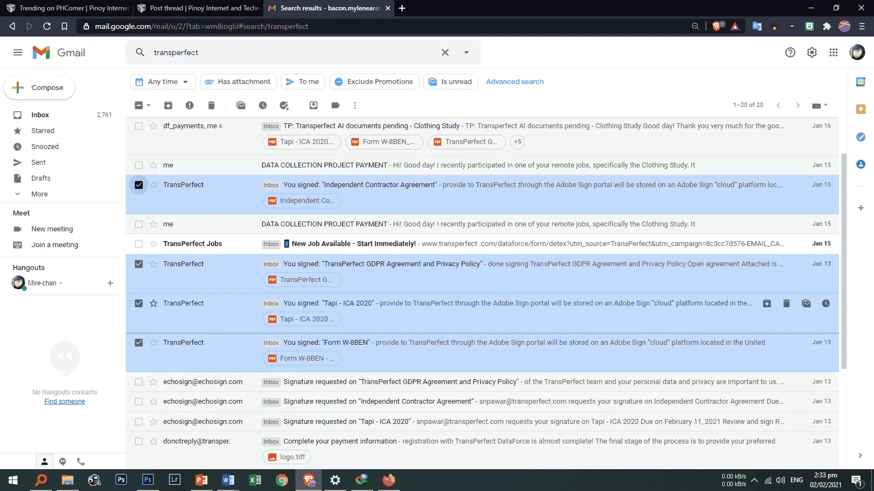Click the message list vertical scrollbar
Screen dimensions: 874x491
[844, 261]
